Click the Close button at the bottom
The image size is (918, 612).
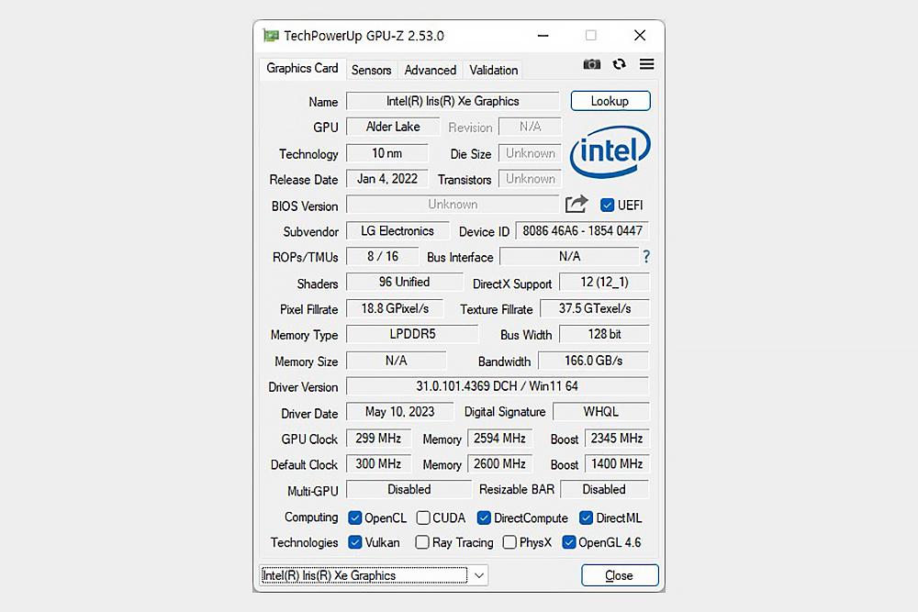(x=620, y=575)
